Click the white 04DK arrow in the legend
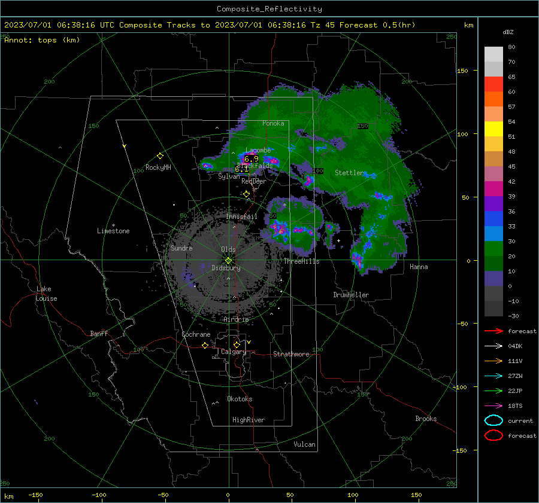This screenshot has height=503, width=539. (493, 346)
